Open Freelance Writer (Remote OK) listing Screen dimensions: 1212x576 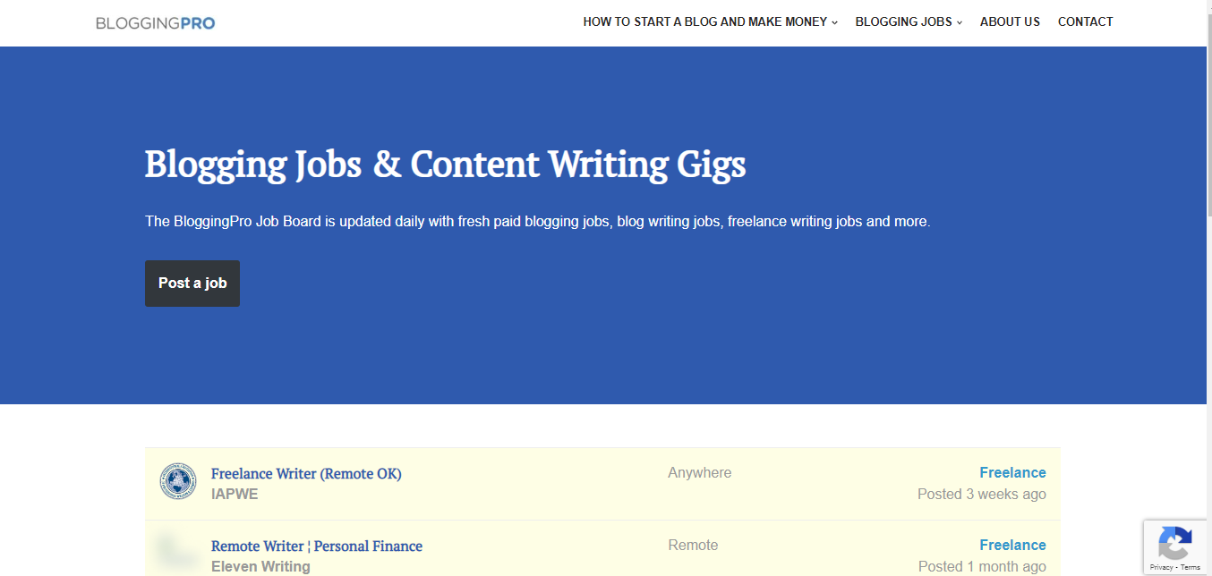point(306,474)
